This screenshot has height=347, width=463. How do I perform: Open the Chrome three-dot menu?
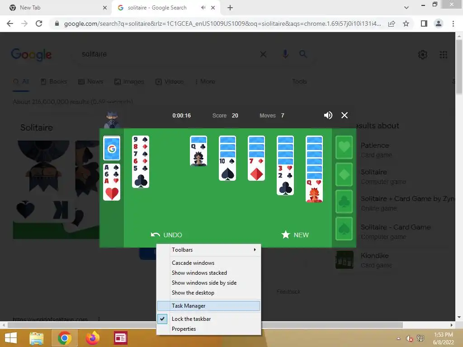tap(453, 23)
